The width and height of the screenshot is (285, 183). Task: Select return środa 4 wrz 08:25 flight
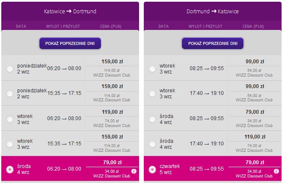tap(152, 119)
